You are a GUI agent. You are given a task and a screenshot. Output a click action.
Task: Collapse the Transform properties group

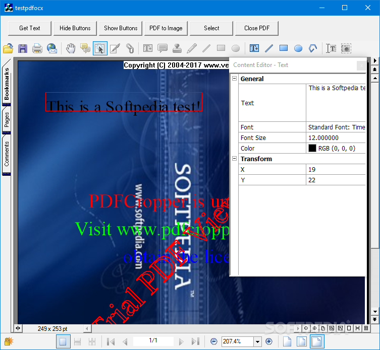click(x=234, y=159)
